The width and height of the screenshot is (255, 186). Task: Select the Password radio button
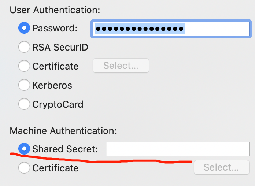(x=24, y=28)
